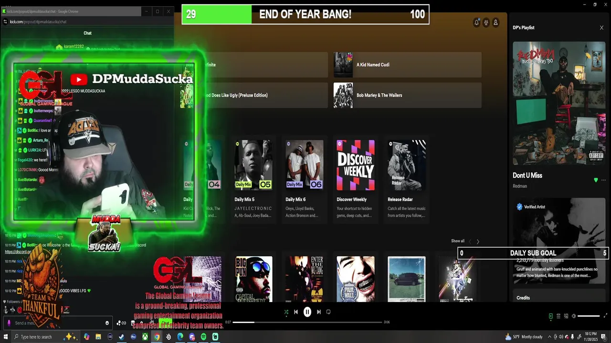Open the Enter the Wu-Tang album
The width and height of the screenshot is (611, 343).
click(x=305, y=279)
